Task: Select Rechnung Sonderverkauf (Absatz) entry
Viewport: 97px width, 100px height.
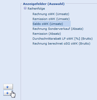Action: click(58, 29)
